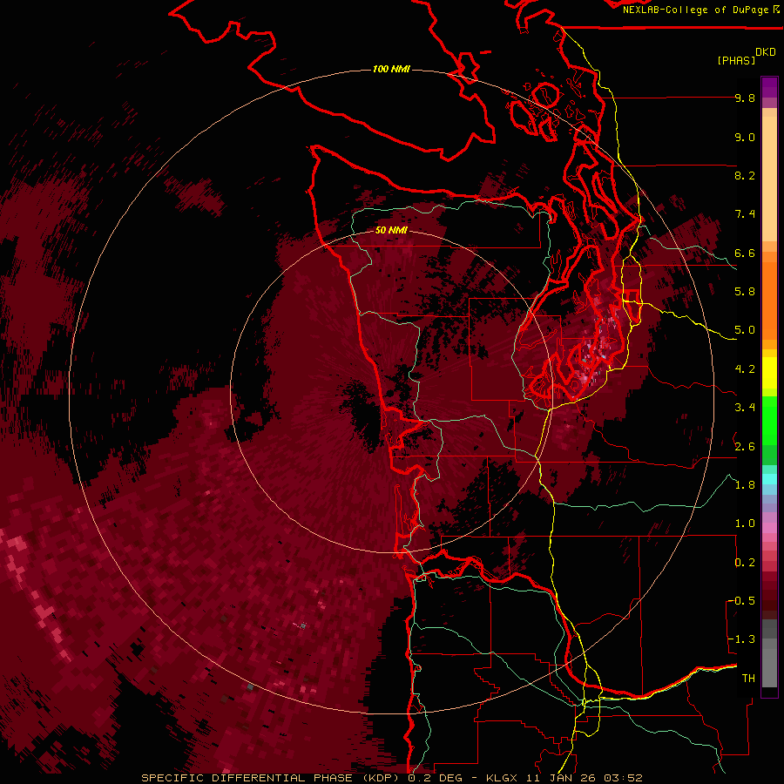Select the 2.6 value on the legend
The height and width of the screenshot is (784, 784).
pyautogui.click(x=745, y=447)
